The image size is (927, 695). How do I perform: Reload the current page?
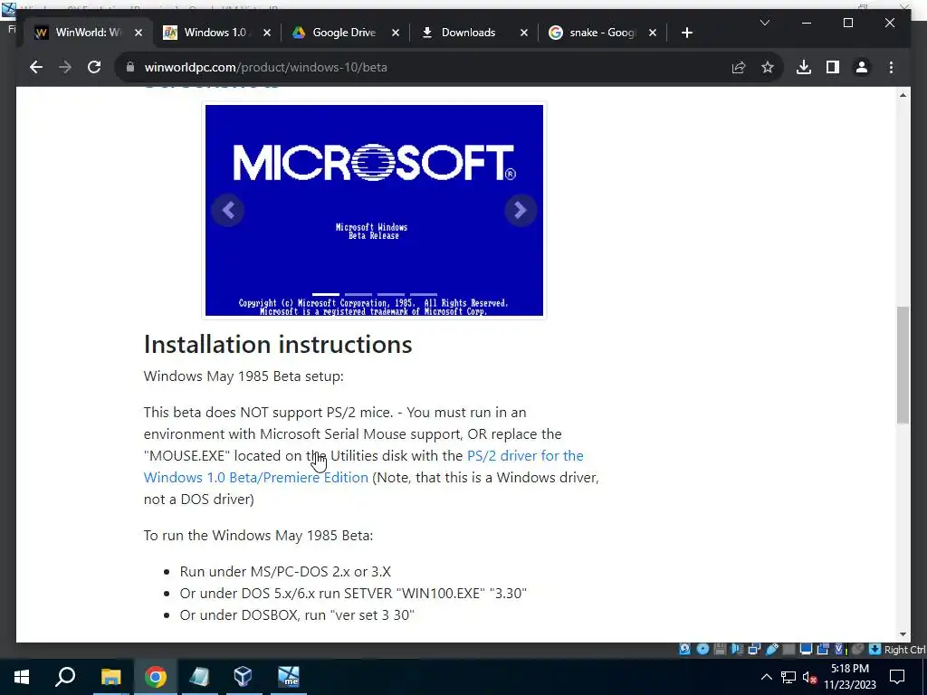pyautogui.click(x=94, y=67)
